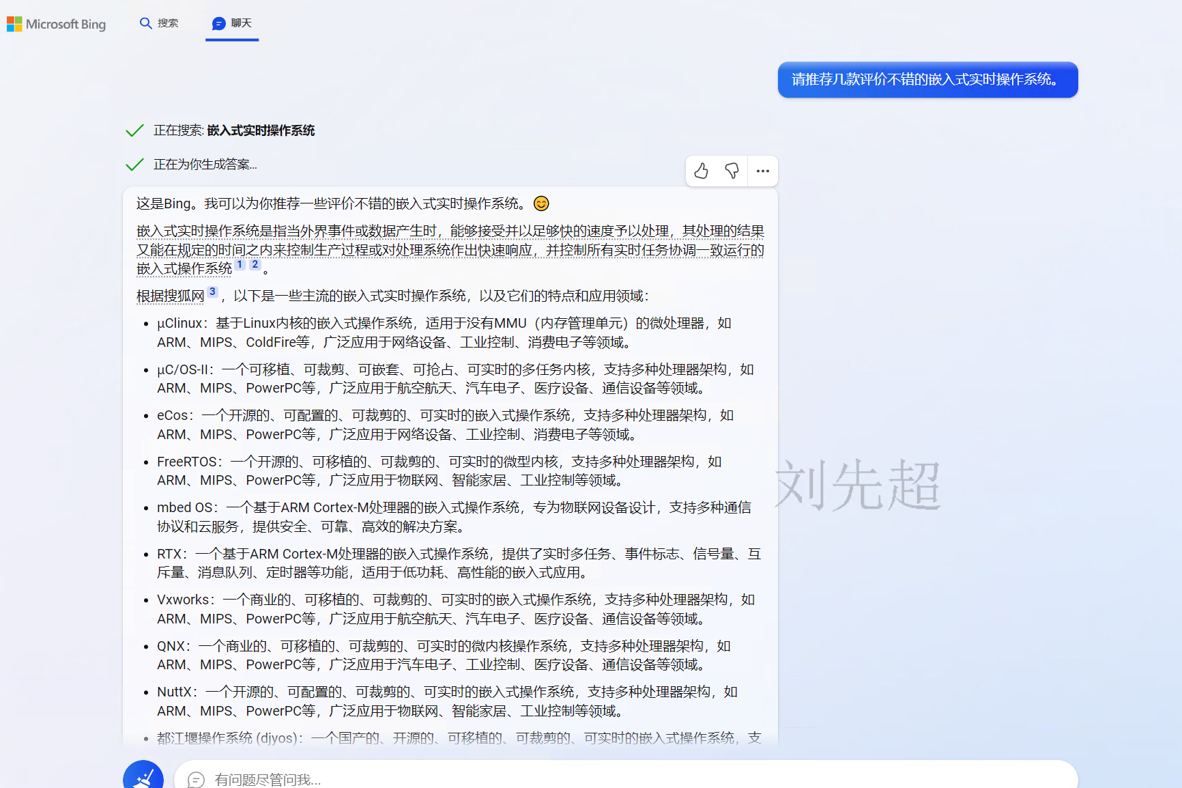Click the 根据搜狐网 source link
The image size is (1182, 788).
tap(170, 296)
